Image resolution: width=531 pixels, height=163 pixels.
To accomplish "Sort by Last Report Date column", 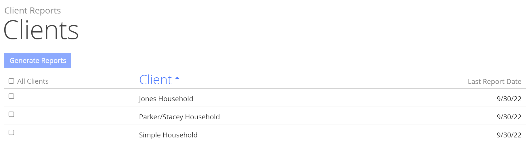I will pos(494,82).
